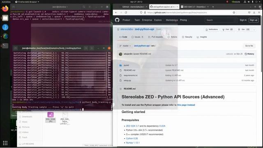Select the Pull requests repository tab
263x148 pixels.
[155, 37]
